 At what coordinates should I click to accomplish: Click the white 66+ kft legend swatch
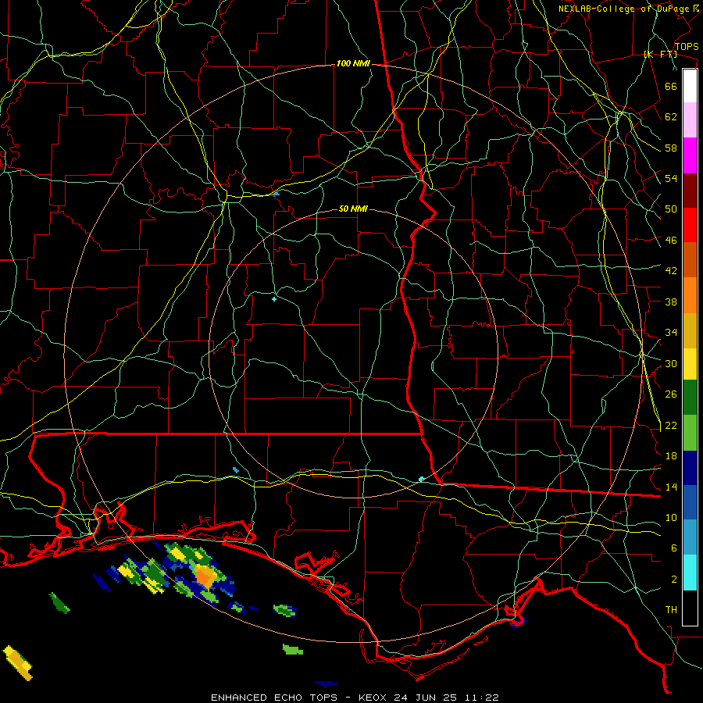[690, 86]
